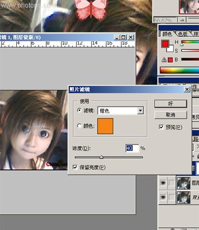
Task: Click the red gamut-corrected color square
Action: coord(170,60)
